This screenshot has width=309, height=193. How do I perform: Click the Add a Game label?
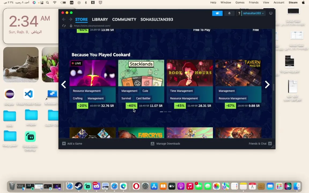tap(75, 144)
